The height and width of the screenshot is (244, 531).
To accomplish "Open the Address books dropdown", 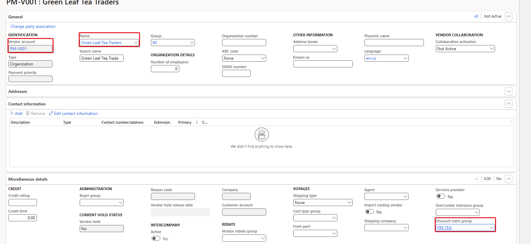I will pos(334,49).
